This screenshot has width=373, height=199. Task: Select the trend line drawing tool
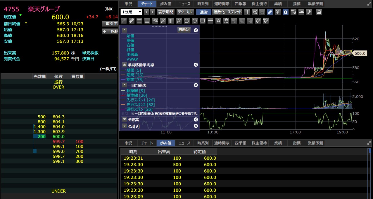tap(124, 21)
